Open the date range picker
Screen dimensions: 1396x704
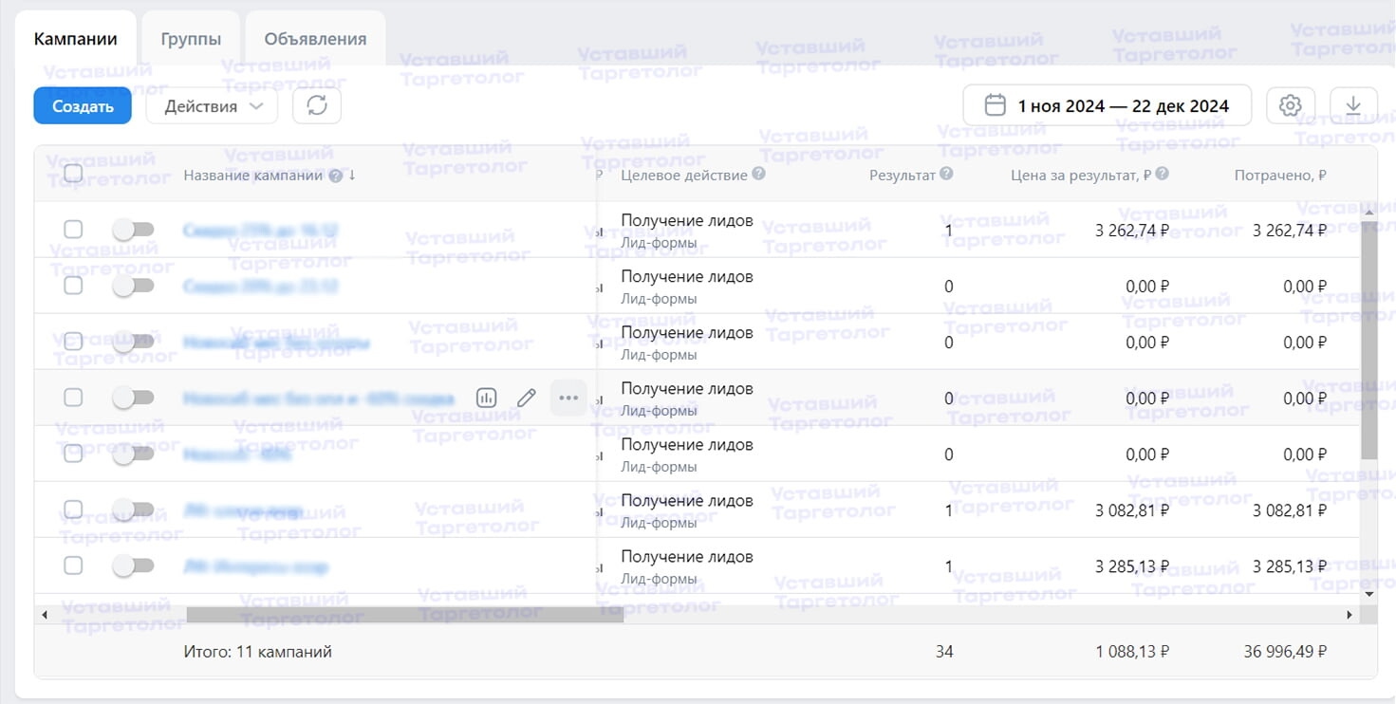coord(1107,106)
